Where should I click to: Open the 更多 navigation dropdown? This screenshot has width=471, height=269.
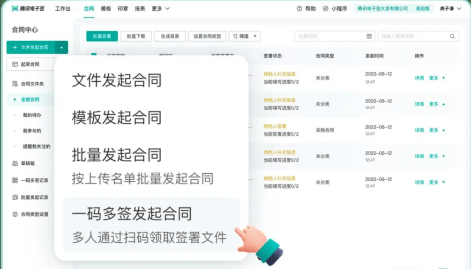click(x=159, y=8)
